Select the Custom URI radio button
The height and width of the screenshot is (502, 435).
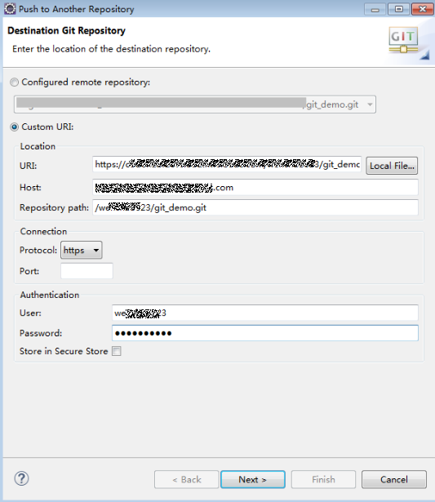click(x=14, y=127)
